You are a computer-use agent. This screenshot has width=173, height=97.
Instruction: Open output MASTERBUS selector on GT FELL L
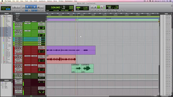coord(41,25)
